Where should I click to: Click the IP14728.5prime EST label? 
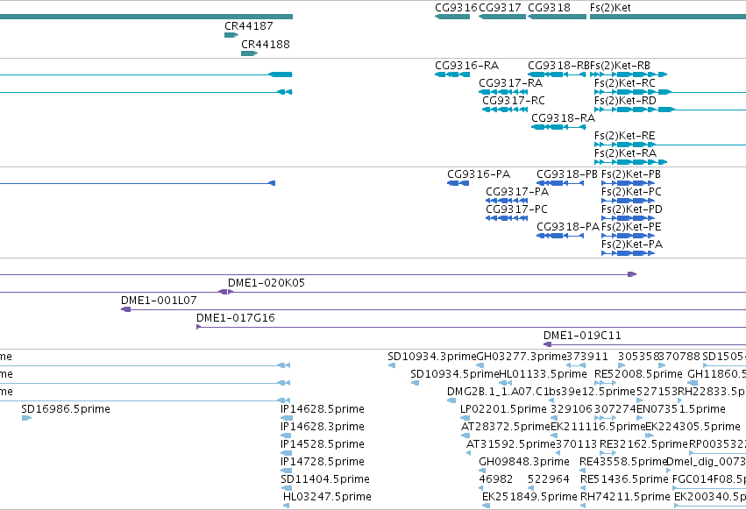point(323,462)
